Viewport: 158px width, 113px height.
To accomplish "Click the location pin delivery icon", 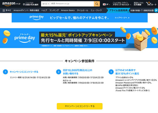I will 24,4.
